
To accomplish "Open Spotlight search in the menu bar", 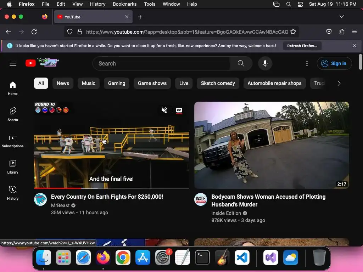I will tap(289, 4).
